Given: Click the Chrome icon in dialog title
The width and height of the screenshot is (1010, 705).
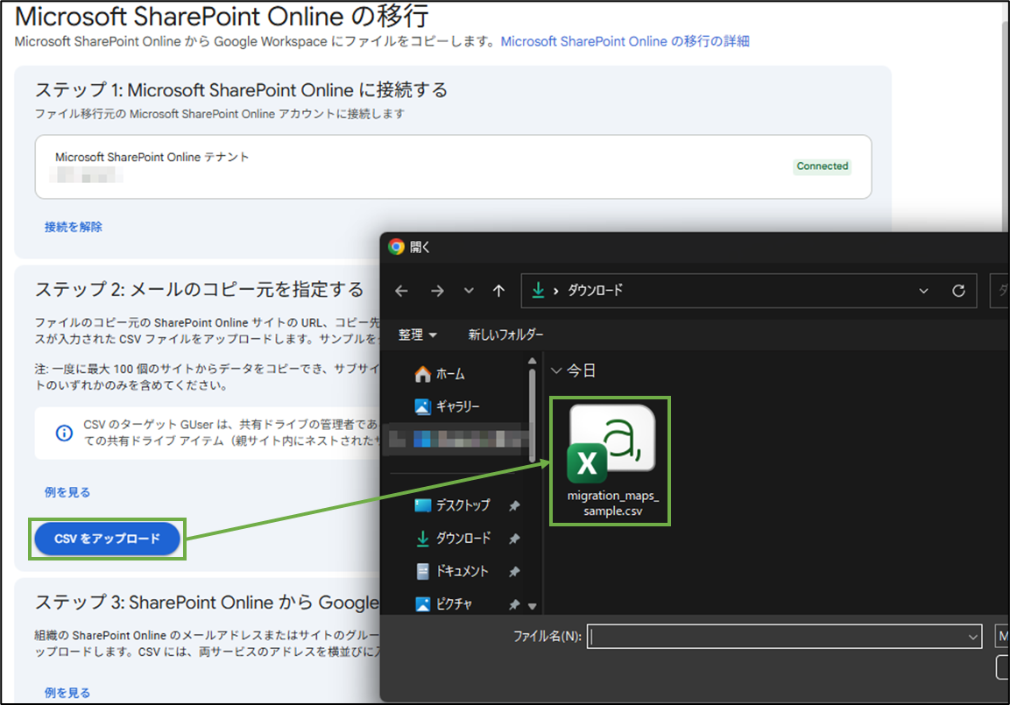Looking at the screenshot, I should [396, 247].
